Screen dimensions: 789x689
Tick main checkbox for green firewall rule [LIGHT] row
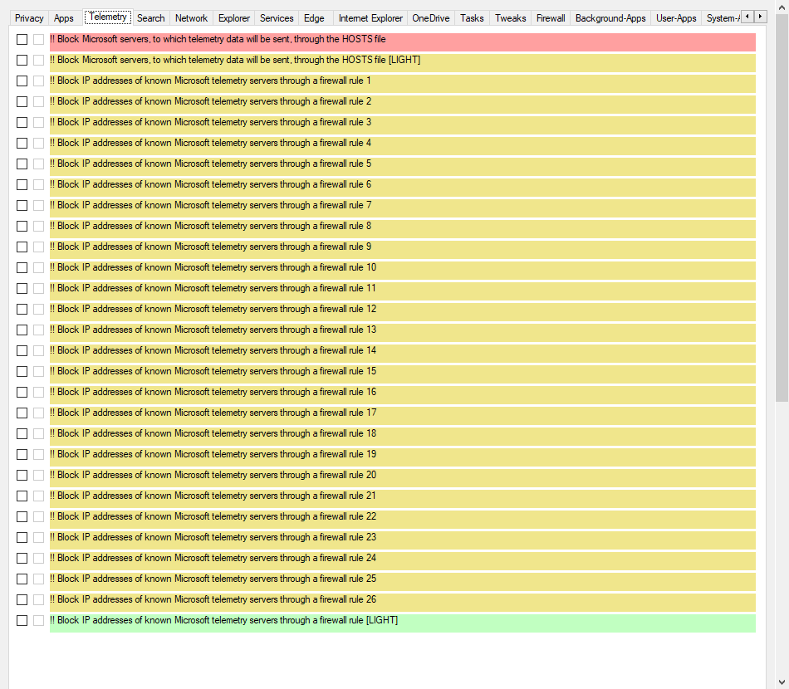[22, 621]
